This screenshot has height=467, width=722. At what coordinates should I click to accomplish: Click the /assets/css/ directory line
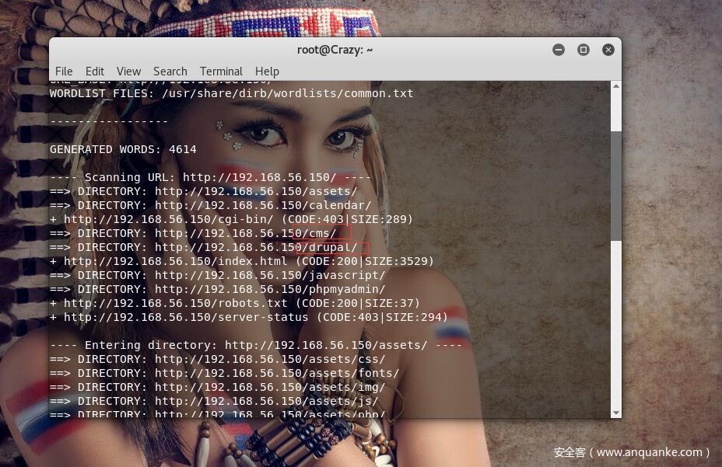217,359
